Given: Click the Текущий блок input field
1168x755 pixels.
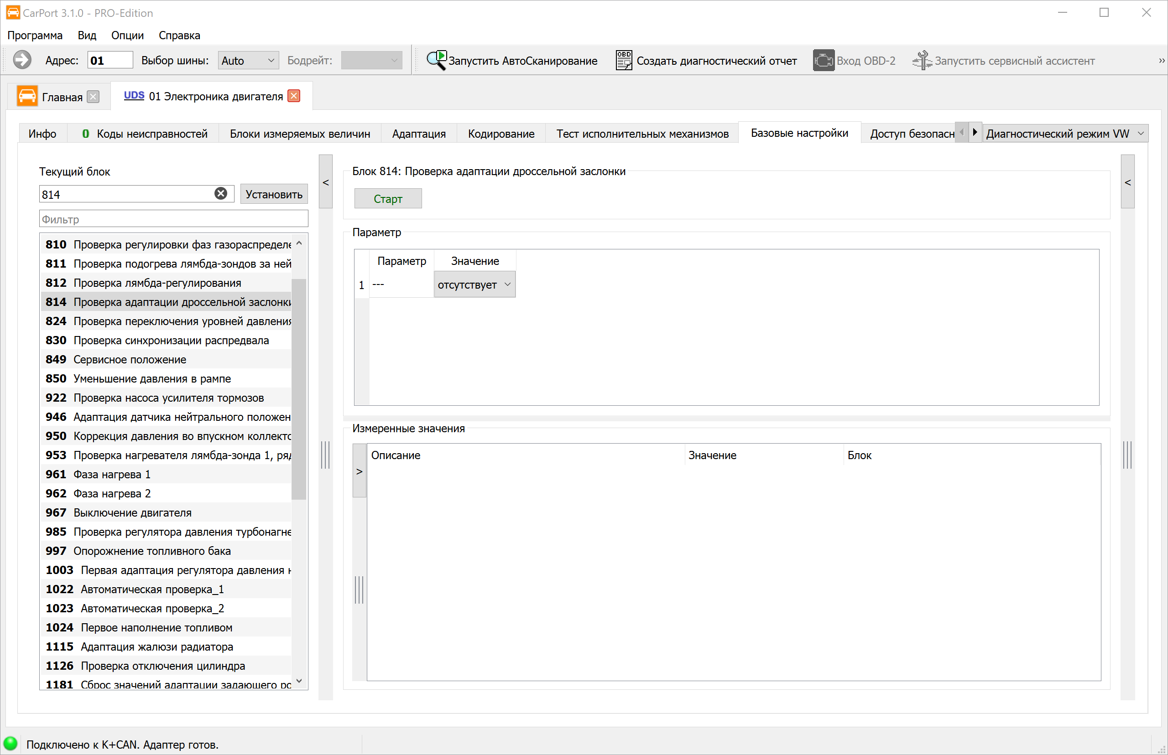Looking at the screenshot, I should pyautogui.click(x=136, y=194).
